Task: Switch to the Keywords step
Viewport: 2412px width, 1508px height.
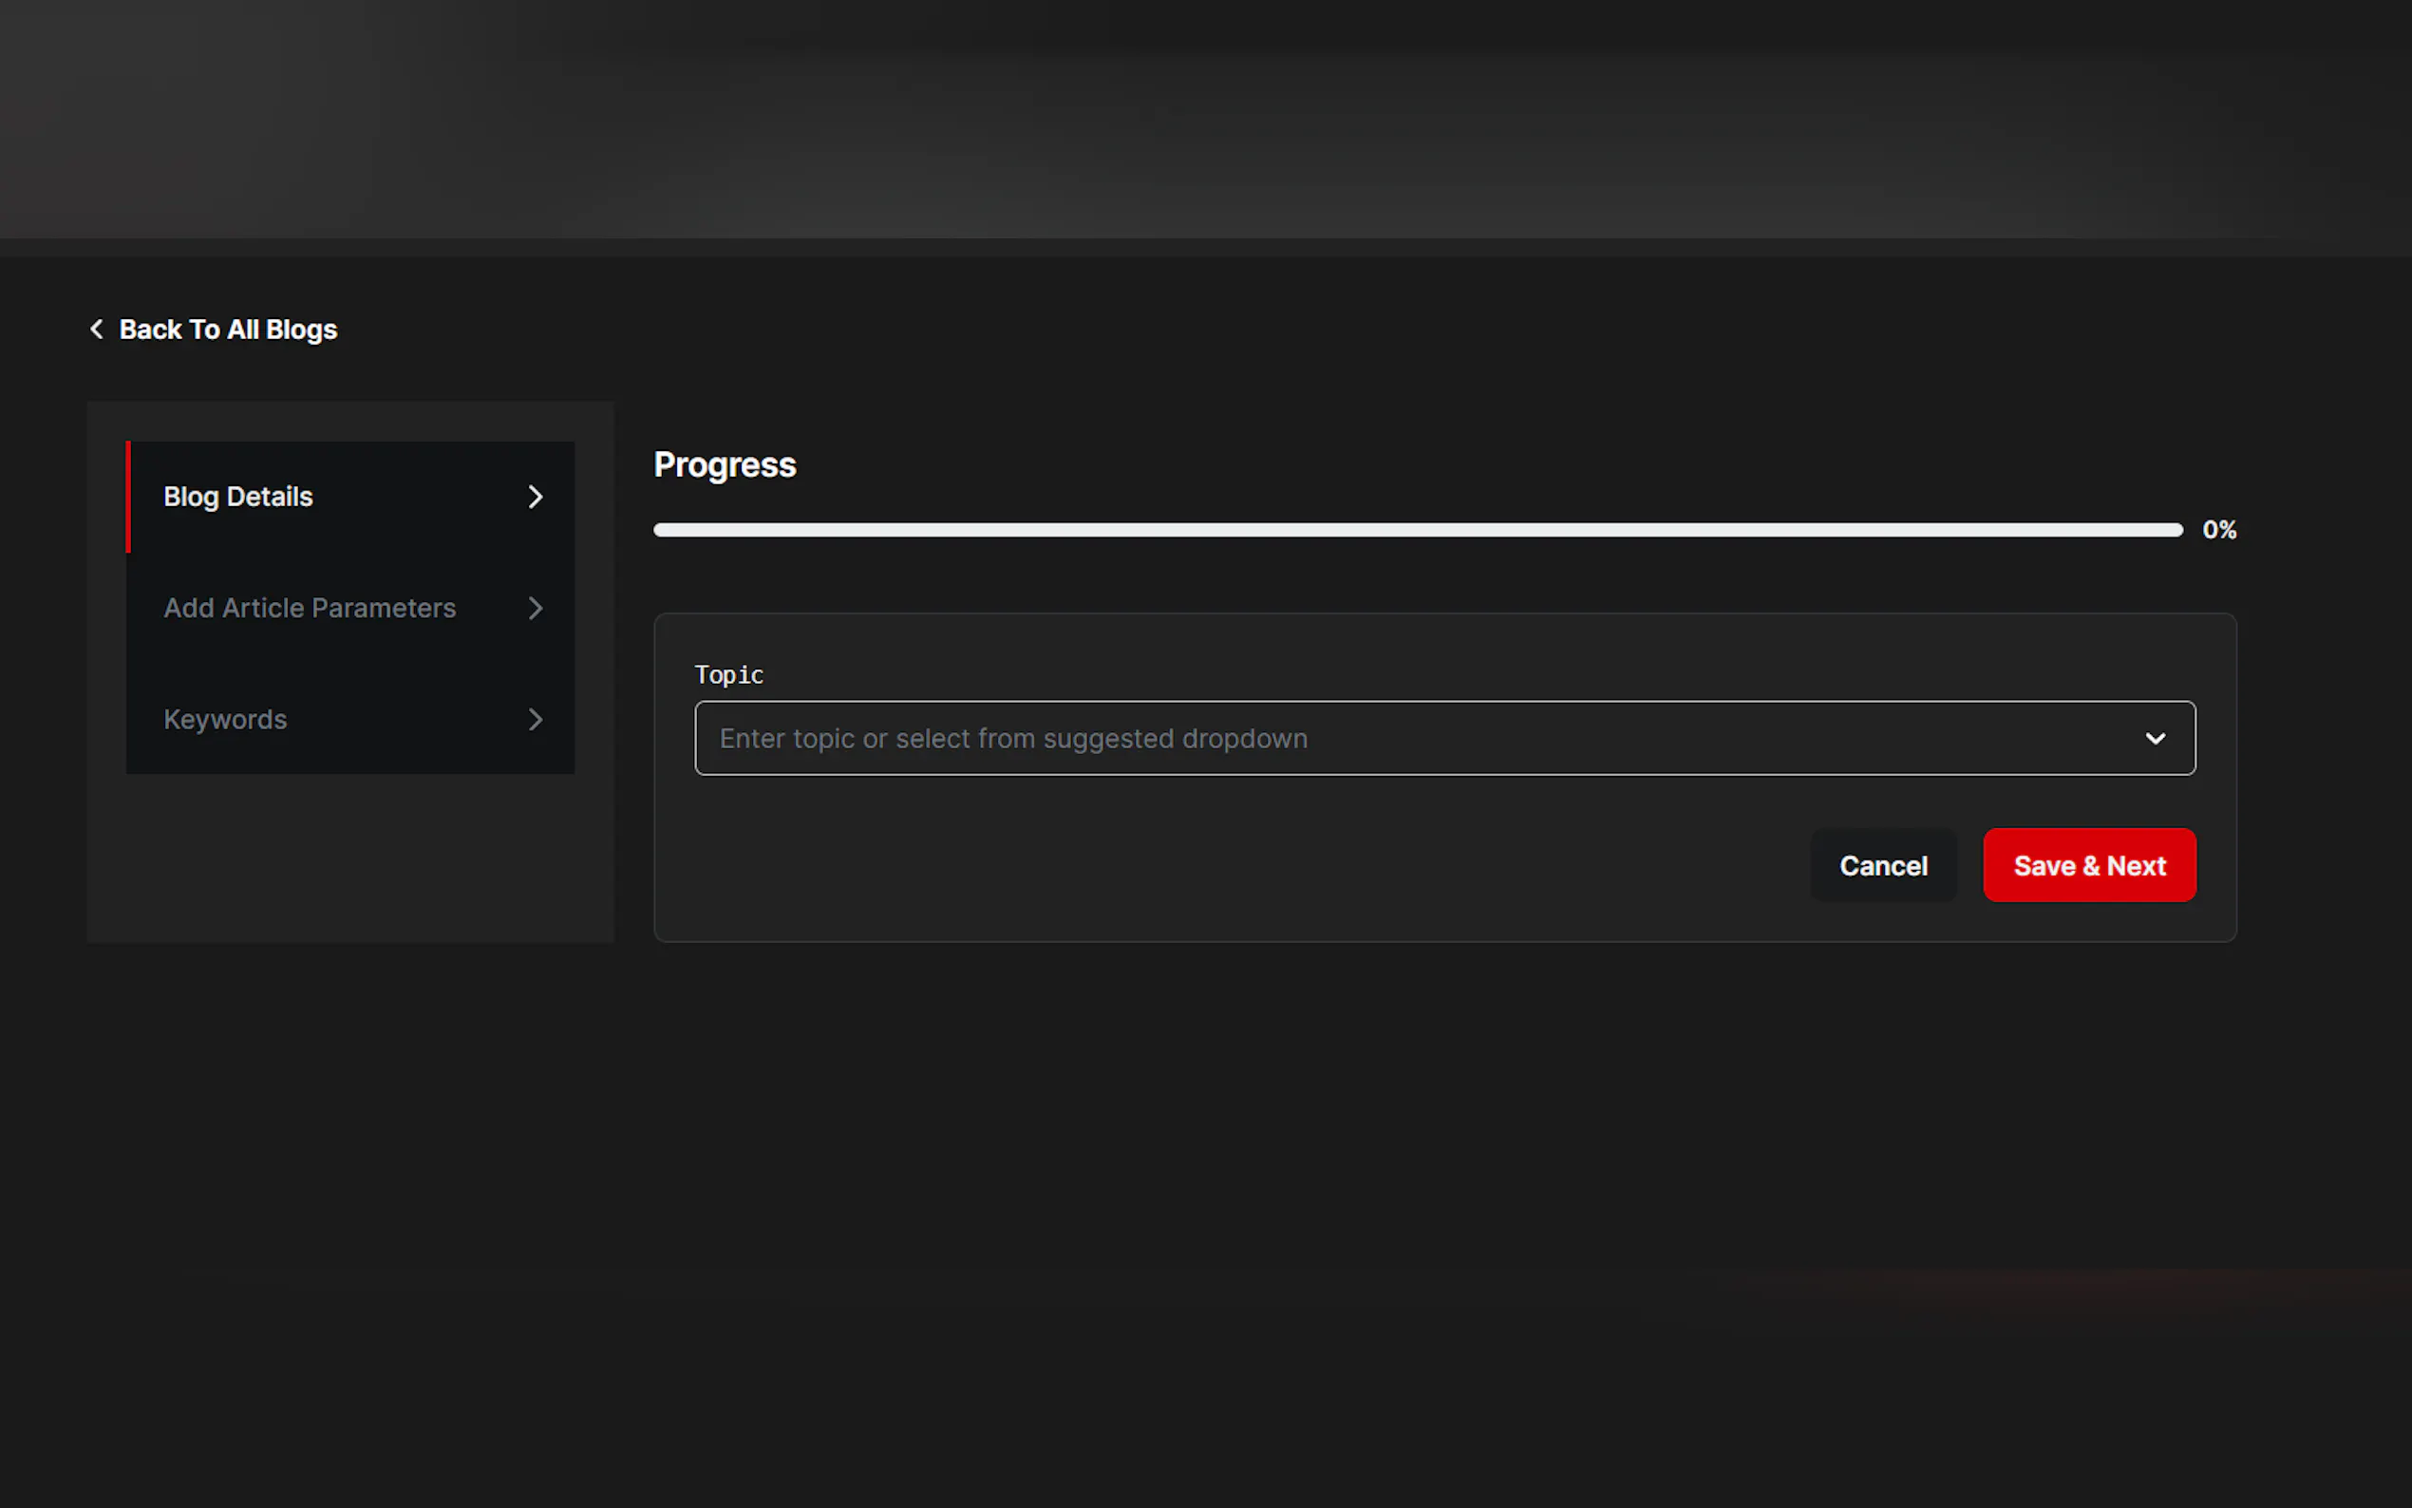Action: pyautogui.click(x=225, y=719)
